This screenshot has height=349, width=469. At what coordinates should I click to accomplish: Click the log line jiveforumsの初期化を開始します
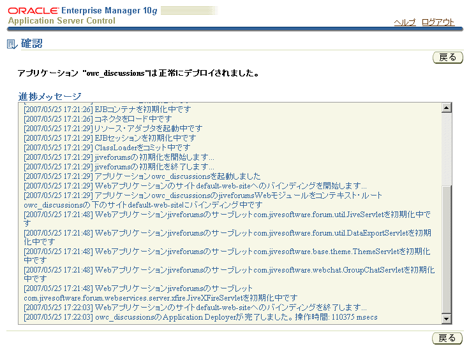pos(119,157)
